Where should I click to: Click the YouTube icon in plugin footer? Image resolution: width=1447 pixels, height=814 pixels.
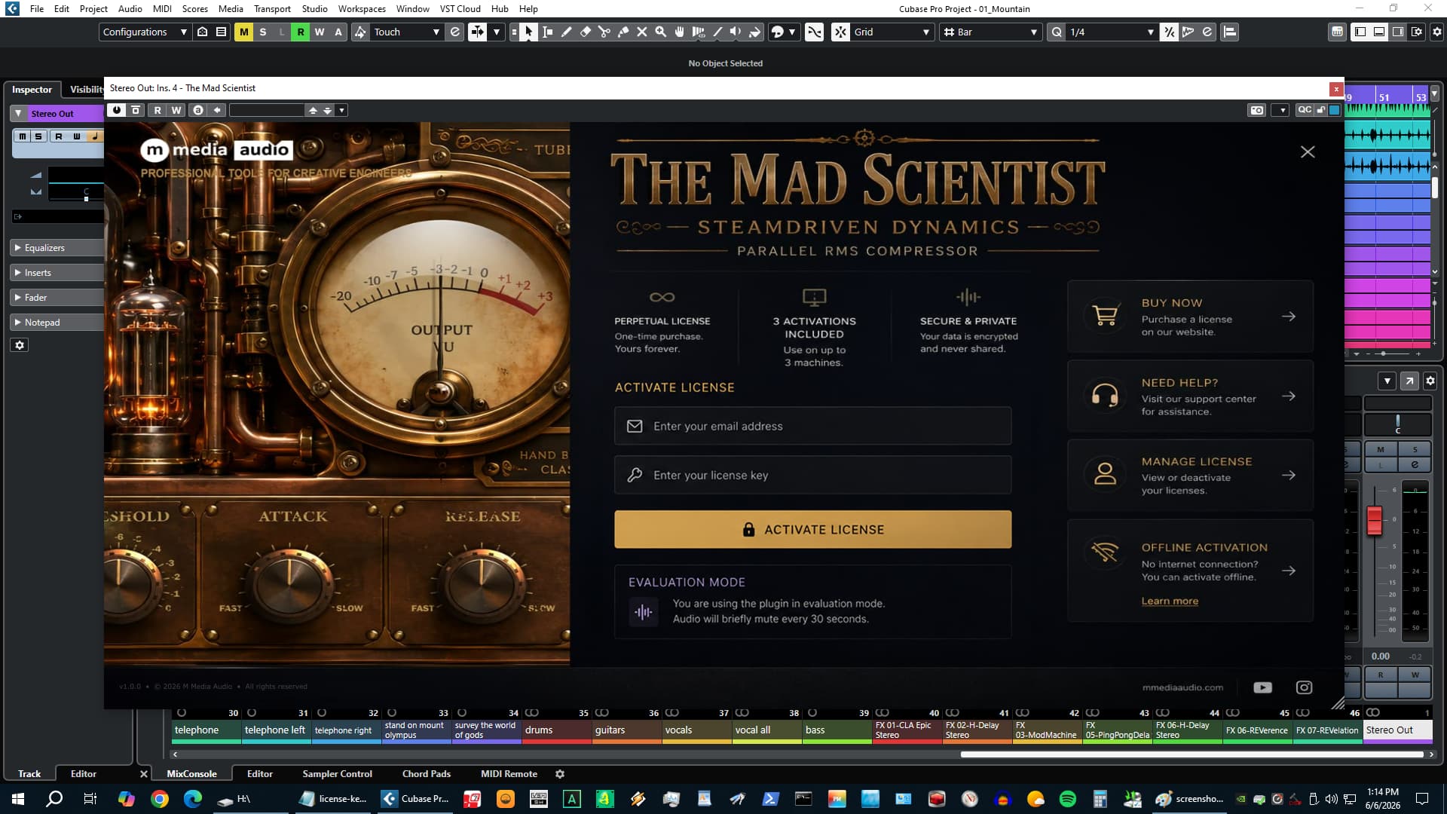click(x=1262, y=687)
